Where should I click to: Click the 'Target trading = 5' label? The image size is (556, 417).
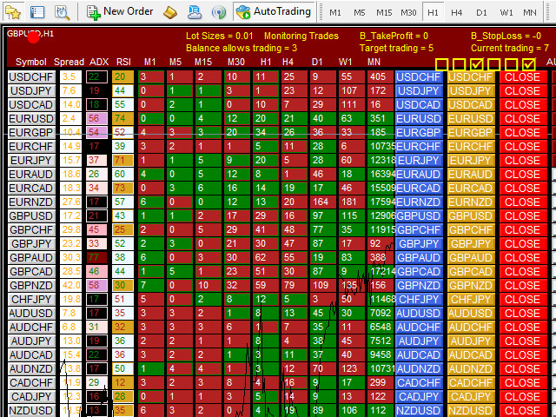click(396, 48)
